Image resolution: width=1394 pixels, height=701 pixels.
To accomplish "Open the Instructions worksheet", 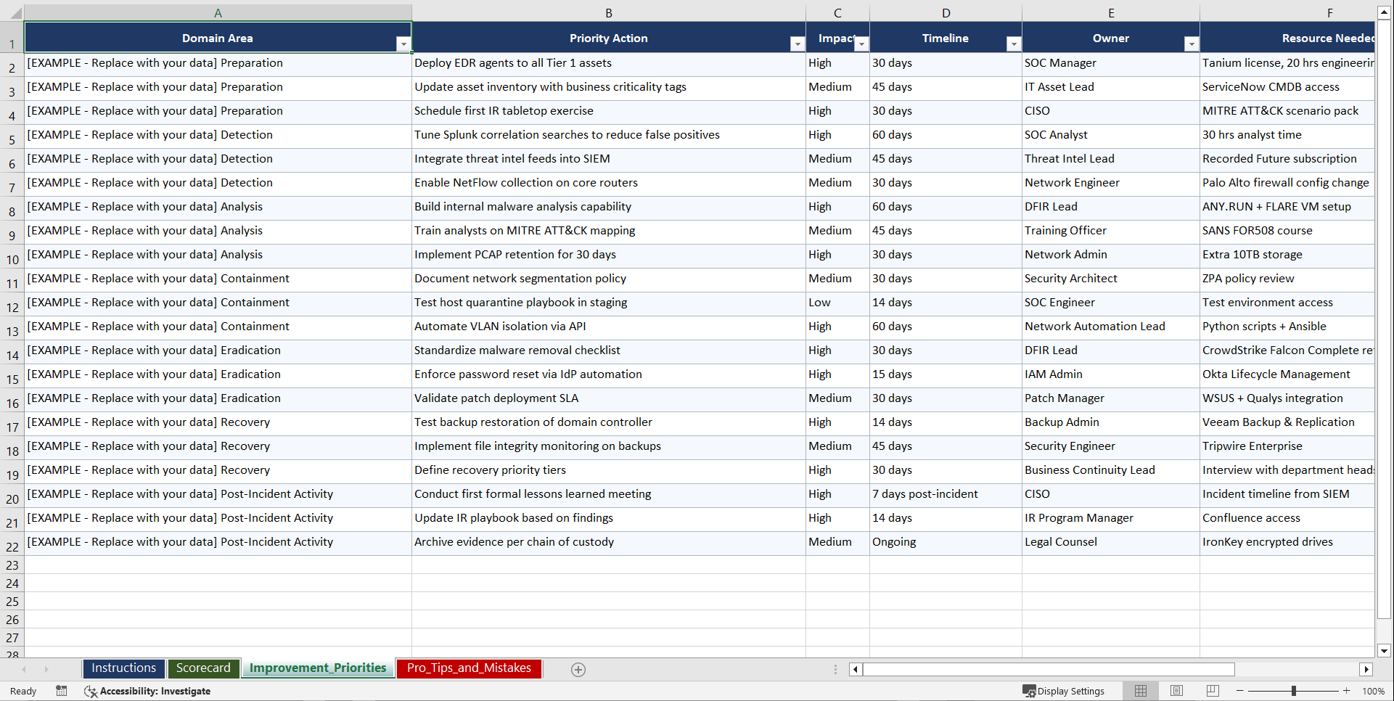I will point(123,668).
